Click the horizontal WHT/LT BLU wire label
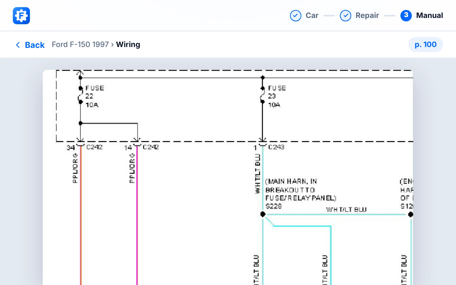This screenshot has width=456, height=285. 346,209
